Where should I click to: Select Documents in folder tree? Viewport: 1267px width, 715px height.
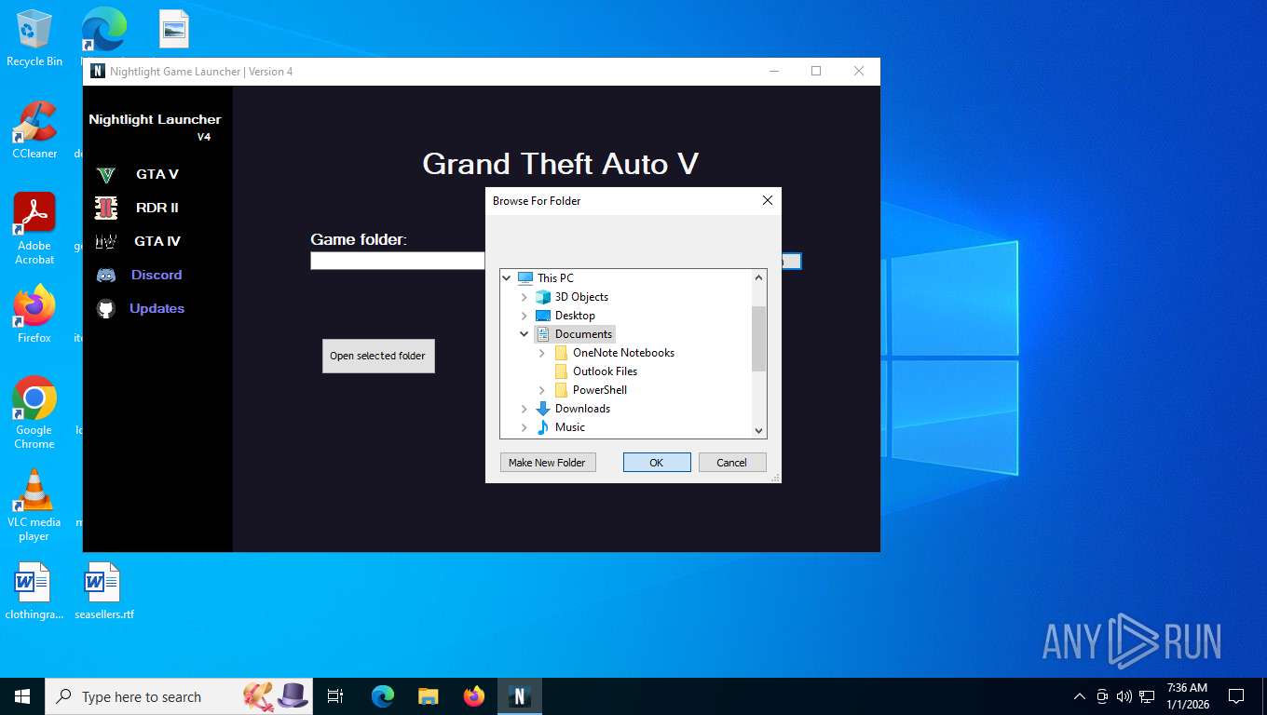(x=583, y=334)
